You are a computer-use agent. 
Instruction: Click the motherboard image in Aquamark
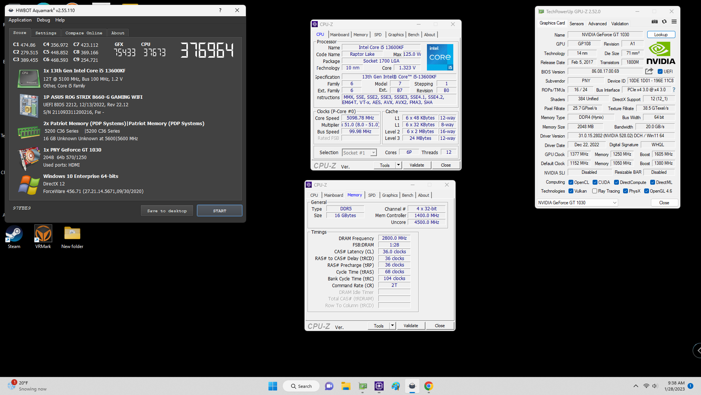29,106
